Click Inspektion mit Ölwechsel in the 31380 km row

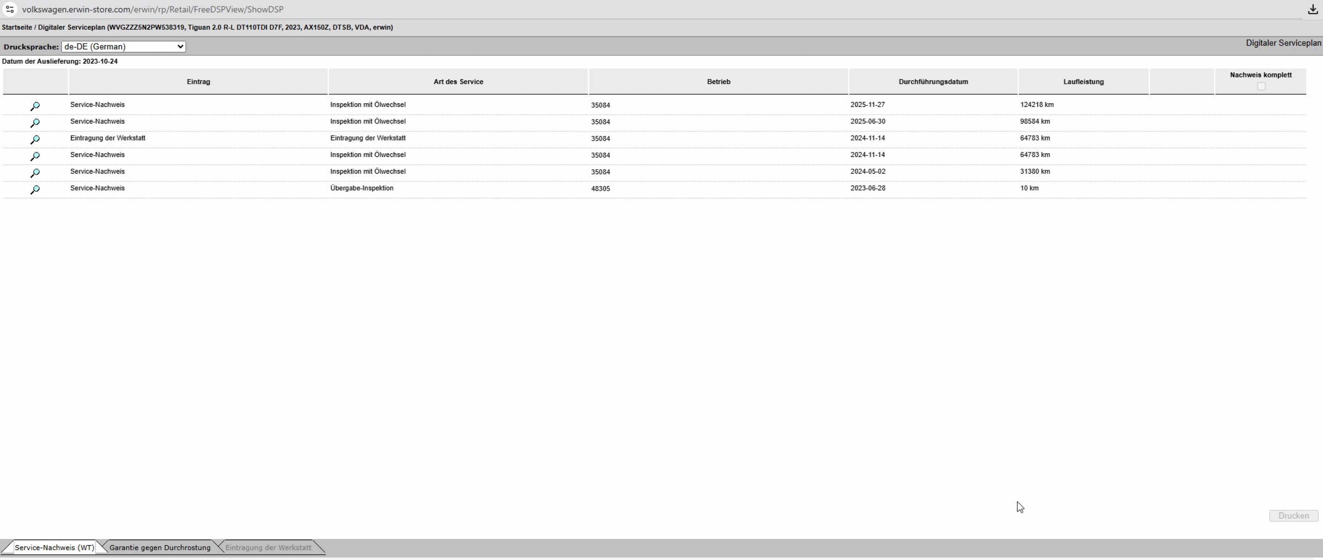pos(368,171)
